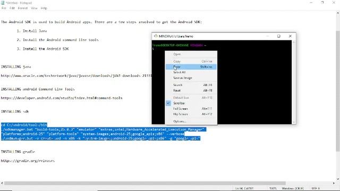
Task: Choose Copy in the terminal context menu
Action: (191, 62)
